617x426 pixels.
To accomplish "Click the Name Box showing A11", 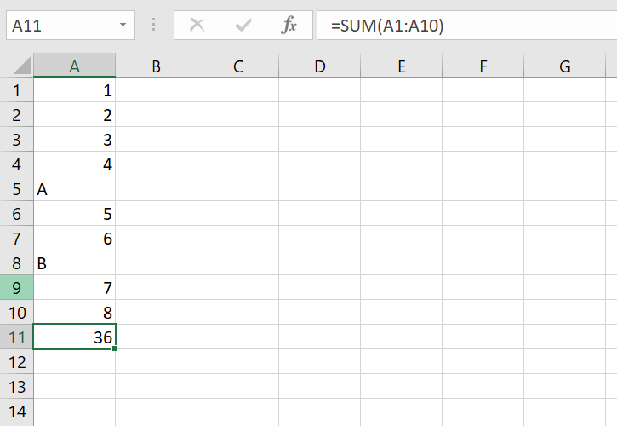I will (71, 26).
